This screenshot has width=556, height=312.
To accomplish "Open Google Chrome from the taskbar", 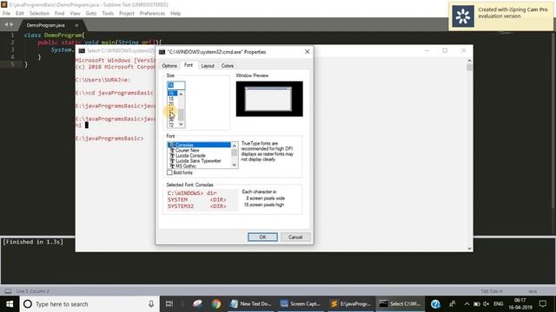I will tap(216, 304).
